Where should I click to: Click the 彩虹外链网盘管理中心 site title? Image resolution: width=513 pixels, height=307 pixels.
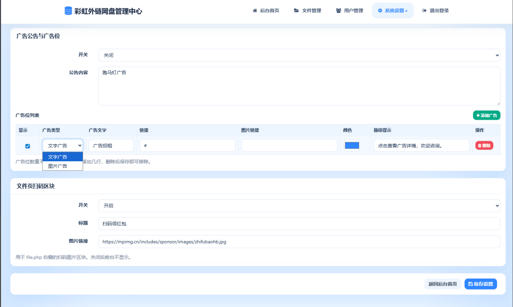point(108,11)
